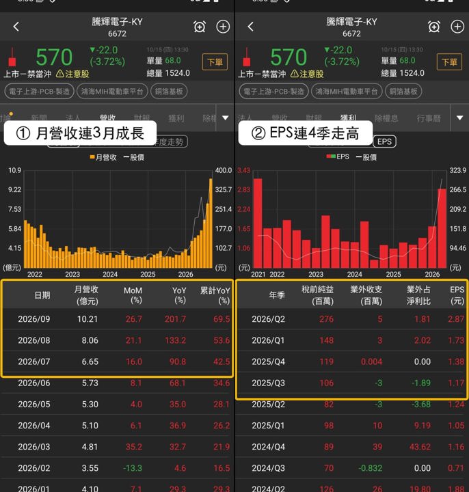The height and width of the screenshot is (492, 469).
Task: Select 銅箔基板 tag in right panel
Action: pos(403,92)
